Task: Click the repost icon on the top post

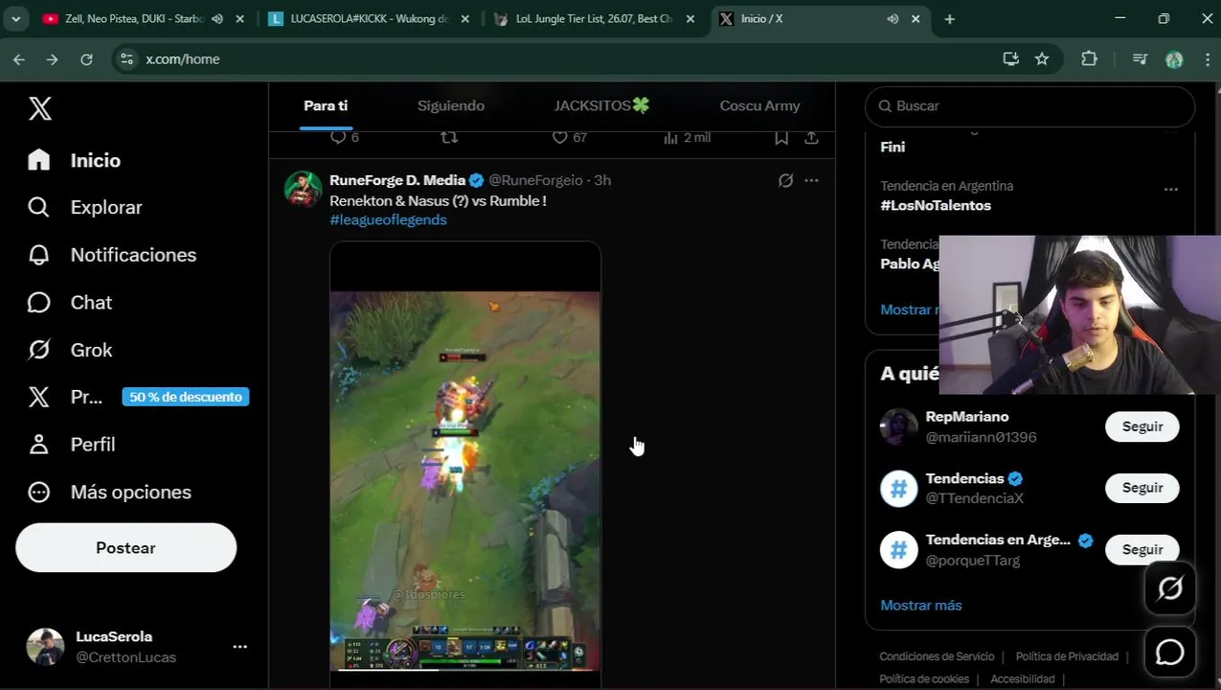Action: click(x=449, y=137)
